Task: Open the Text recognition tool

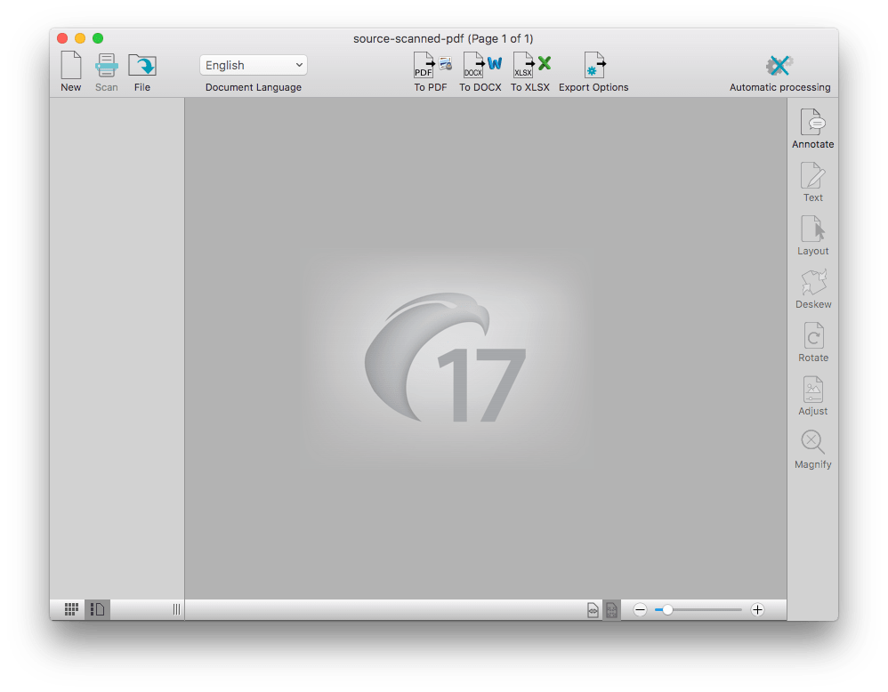Action: [812, 181]
